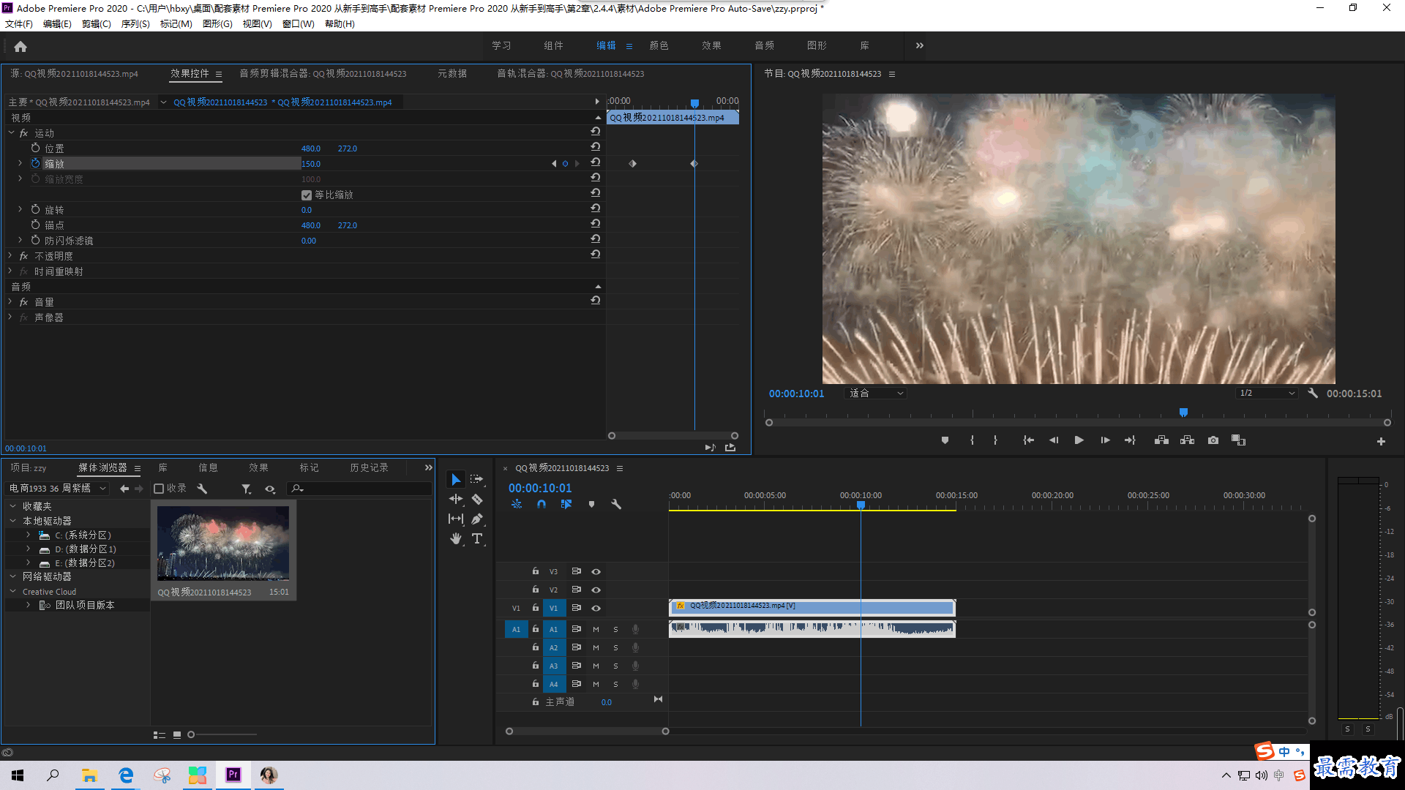
Task: Add marker in Program monitor
Action: pos(945,440)
